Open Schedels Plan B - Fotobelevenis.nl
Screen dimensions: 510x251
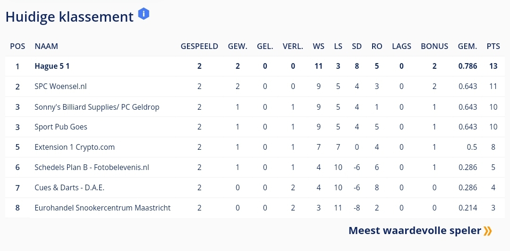coord(92,167)
